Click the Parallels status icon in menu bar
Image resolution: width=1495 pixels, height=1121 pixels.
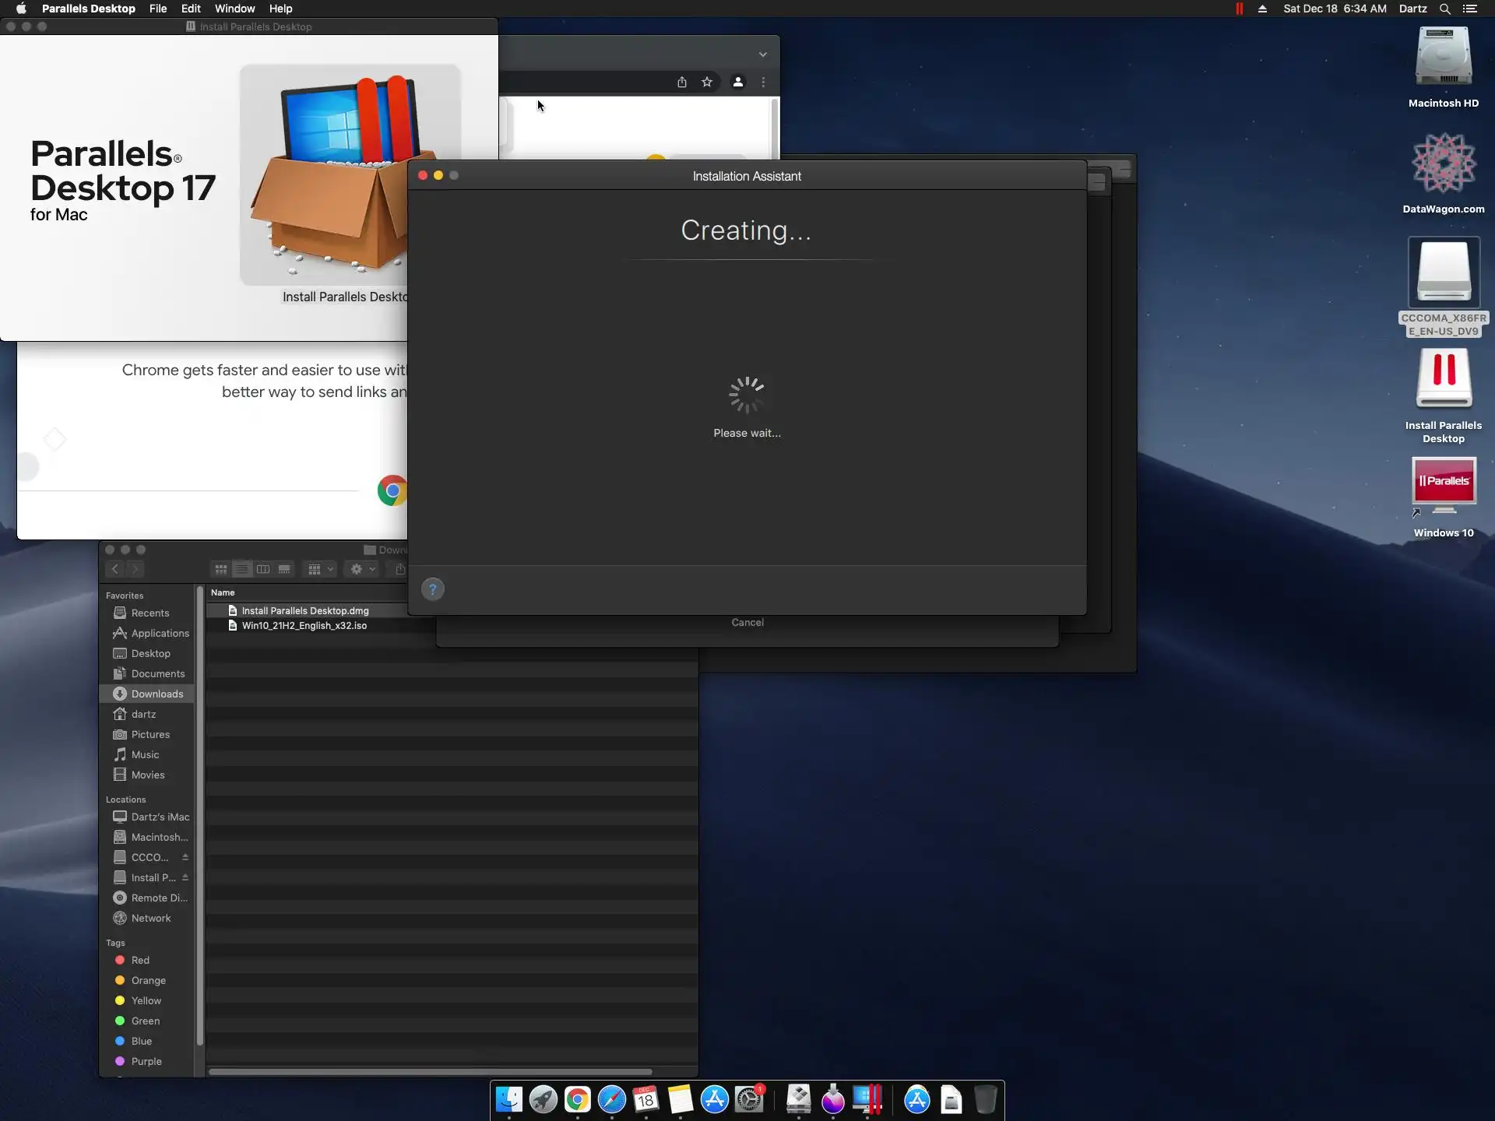1239,9
